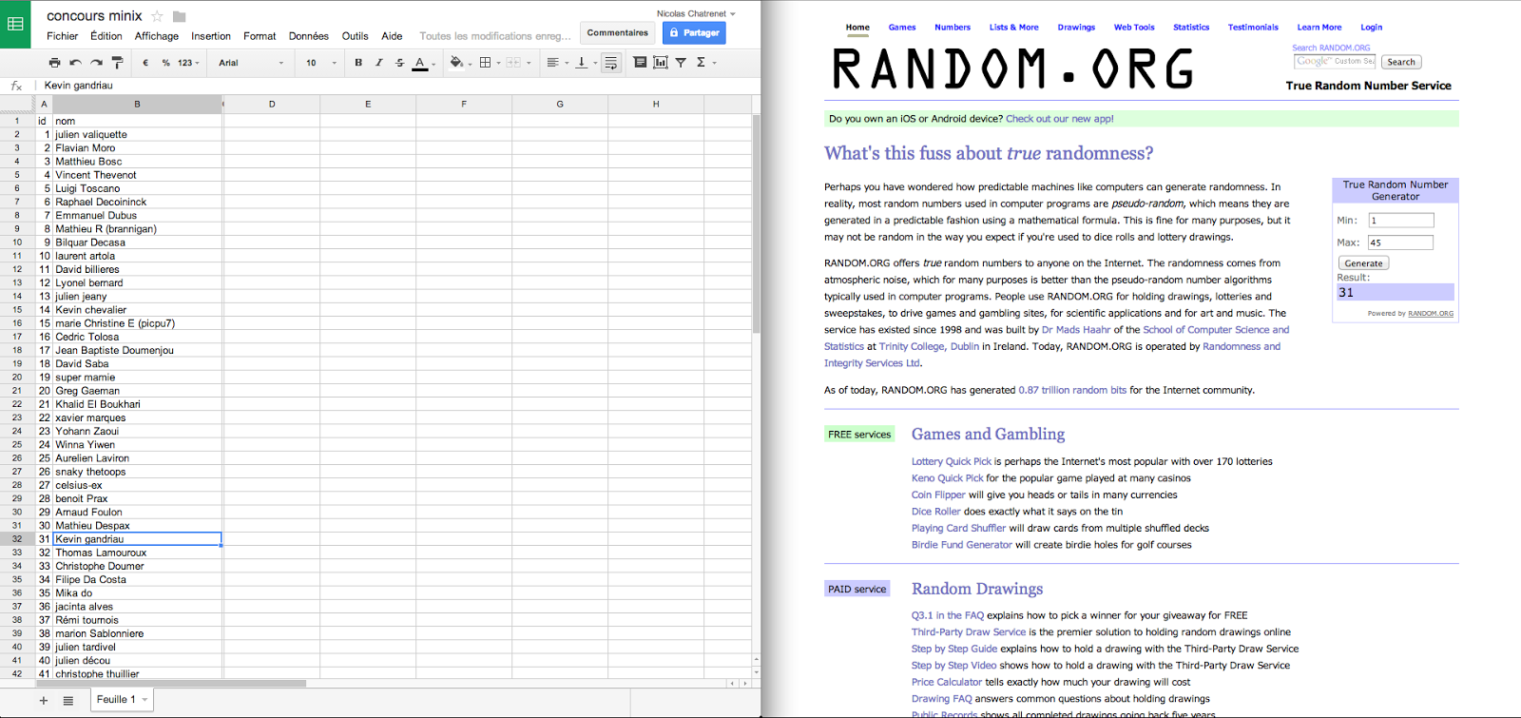Apply percent number format
Viewport: 1521px width, 718px height.
pos(165,63)
